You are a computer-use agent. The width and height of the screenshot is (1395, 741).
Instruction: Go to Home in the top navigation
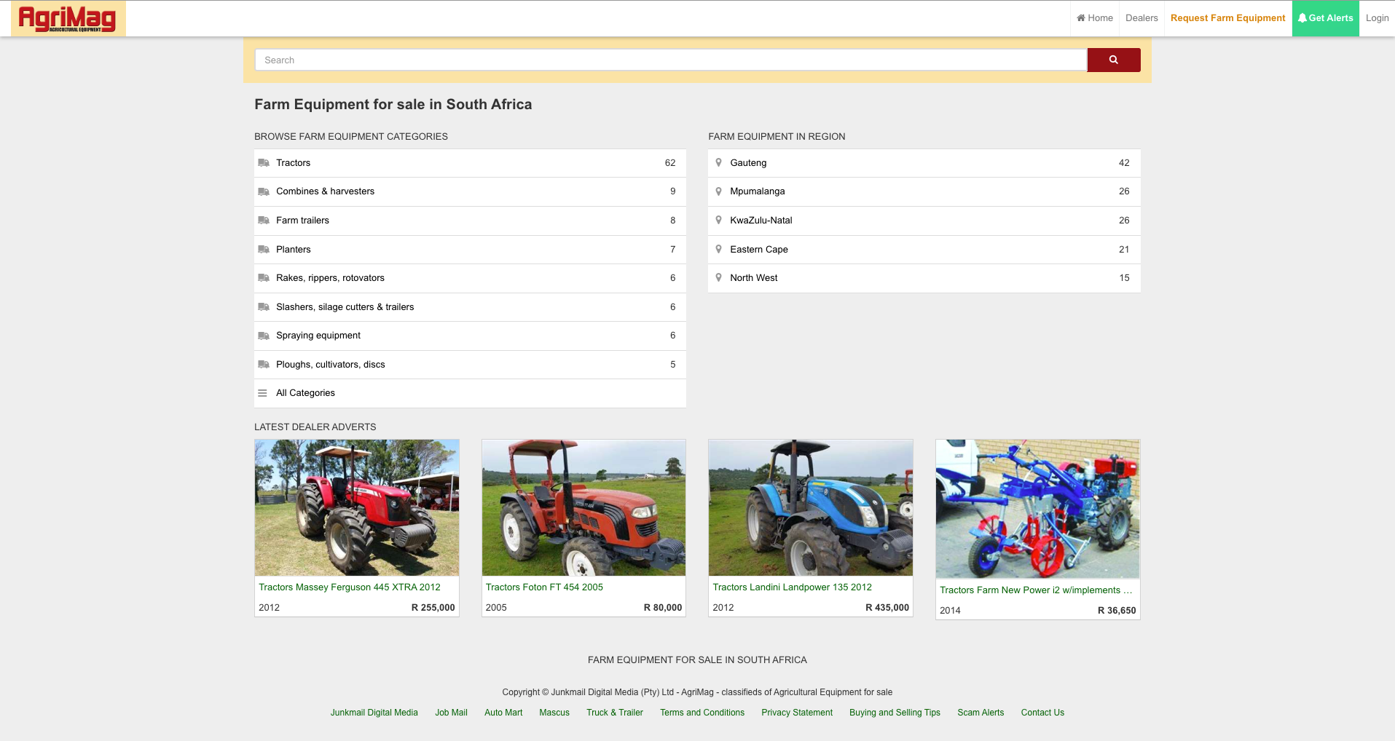1095,18
